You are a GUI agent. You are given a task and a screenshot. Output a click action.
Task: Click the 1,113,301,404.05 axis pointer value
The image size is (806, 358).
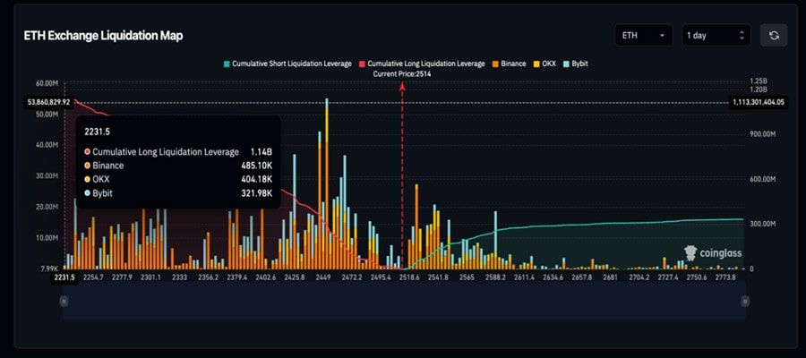pos(759,102)
